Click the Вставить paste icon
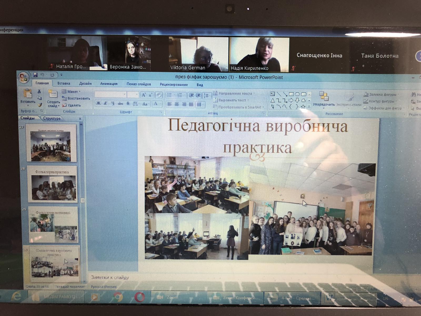421x316 pixels. click(28, 93)
